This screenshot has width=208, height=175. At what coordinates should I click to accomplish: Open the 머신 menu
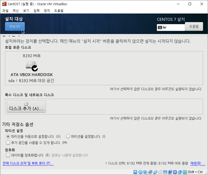tap(16, 11)
